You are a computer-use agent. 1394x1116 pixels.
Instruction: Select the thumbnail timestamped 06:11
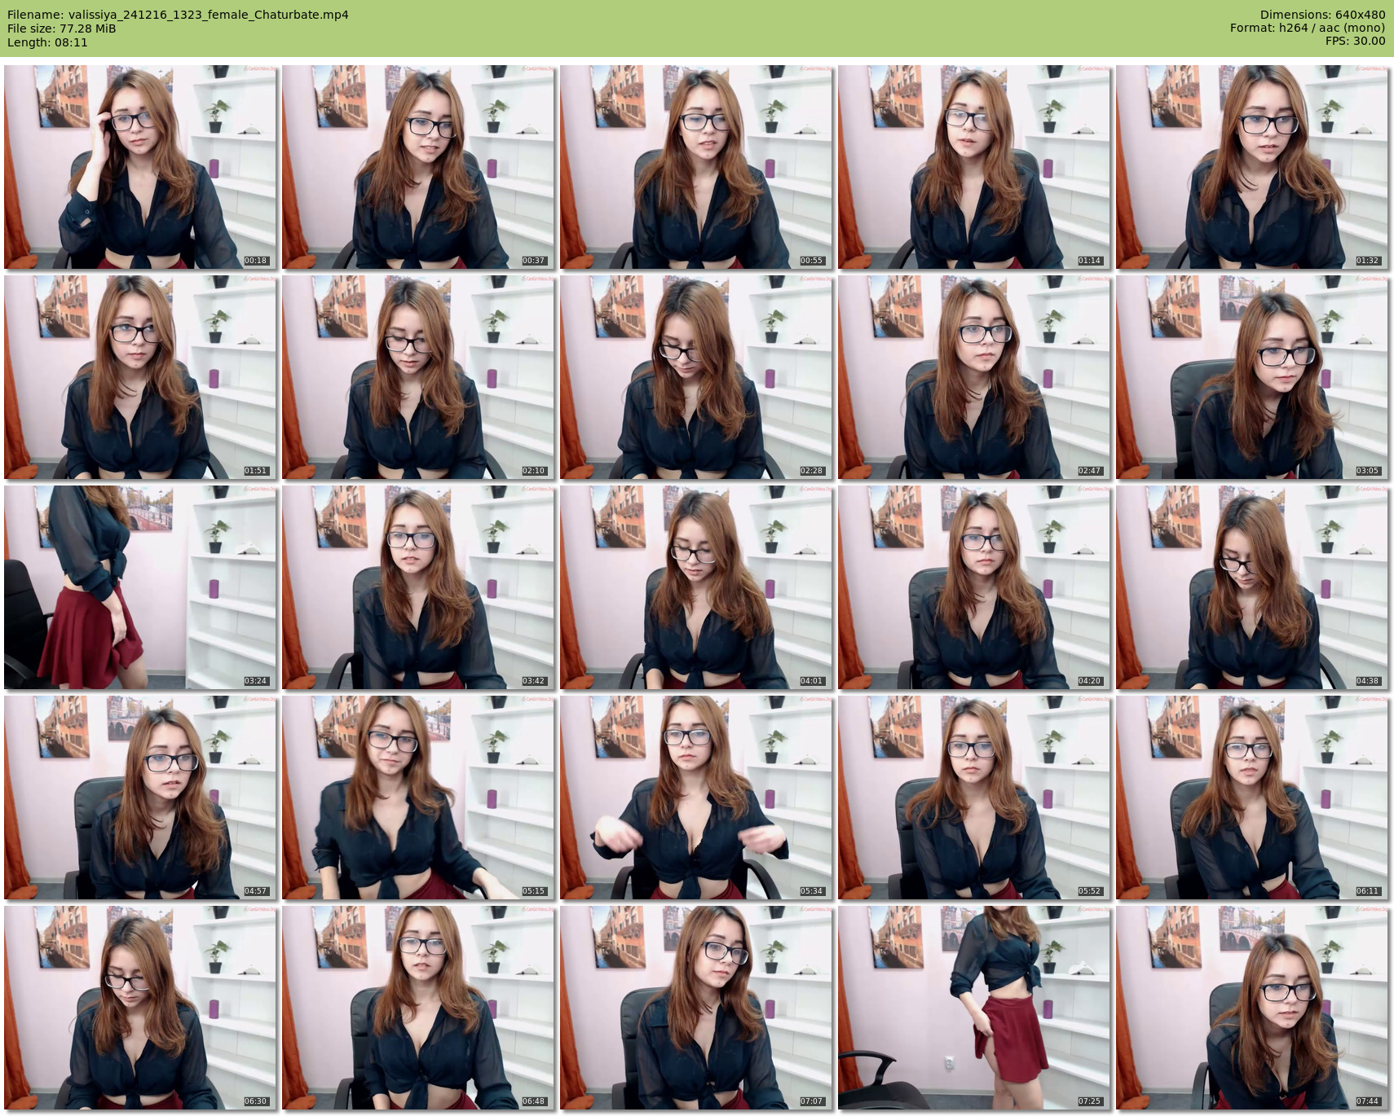pos(1252,797)
